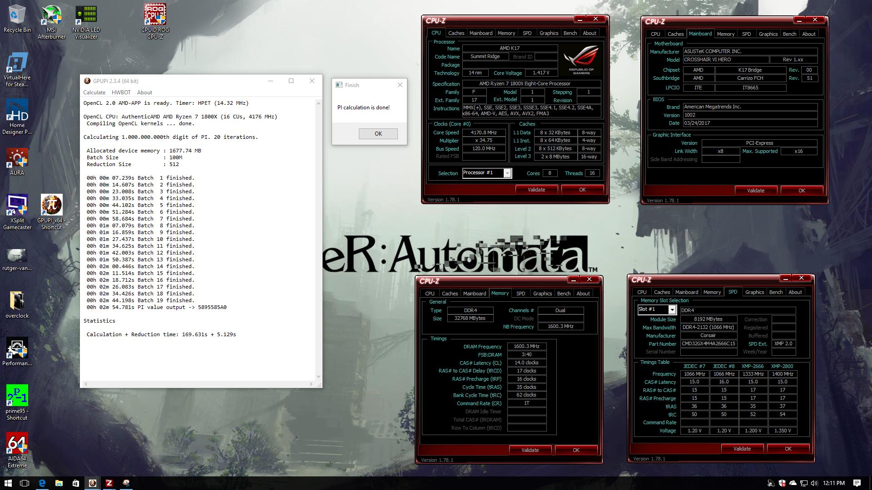Click OK in the SPD window
Image resolution: width=872 pixels, height=490 pixels.
pyautogui.click(x=788, y=449)
